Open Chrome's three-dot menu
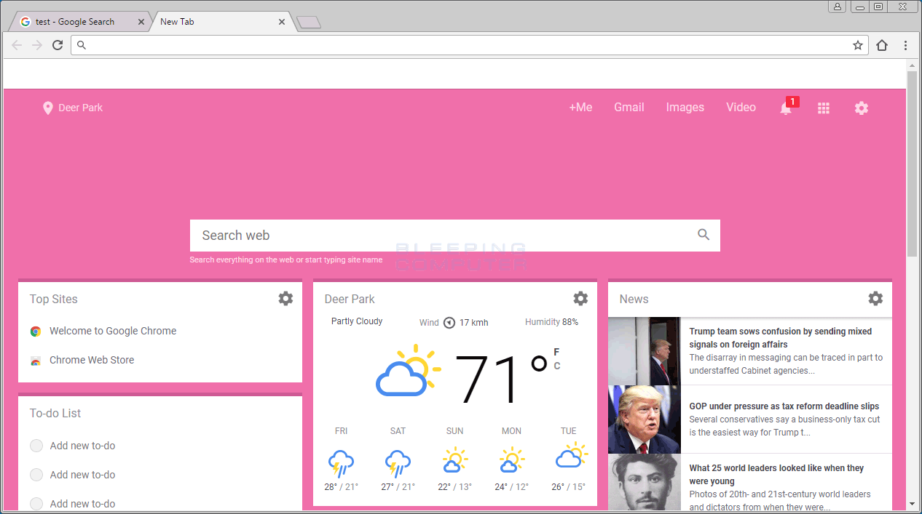This screenshot has width=922, height=514. 905,45
